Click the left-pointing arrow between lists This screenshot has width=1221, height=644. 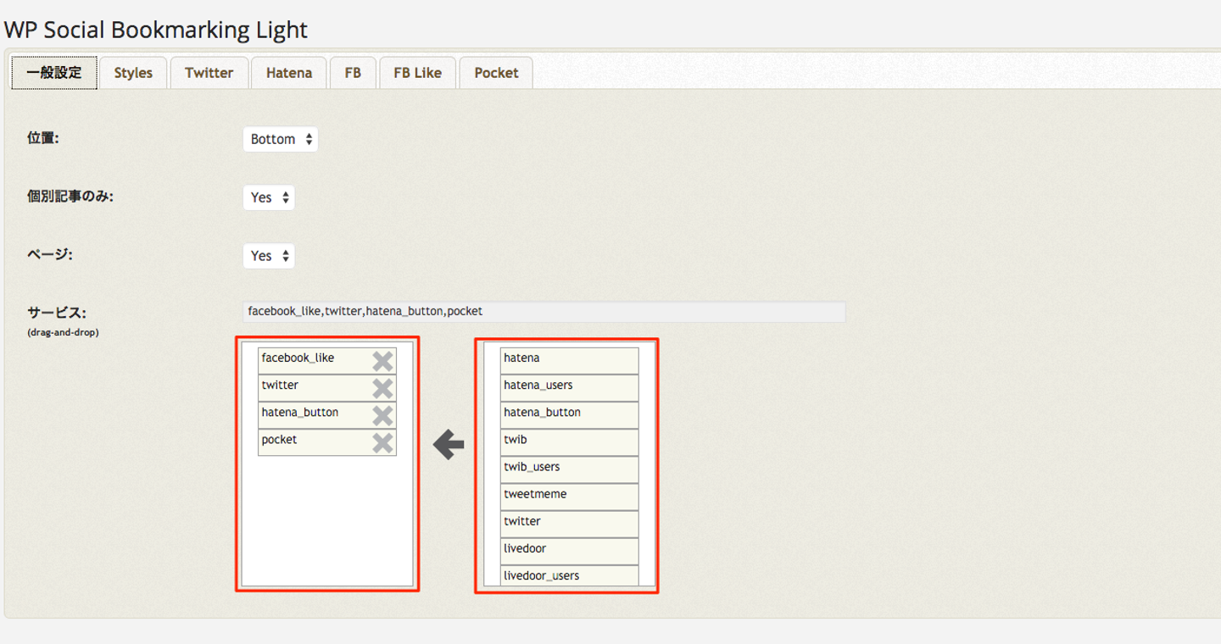(x=449, y=444)
